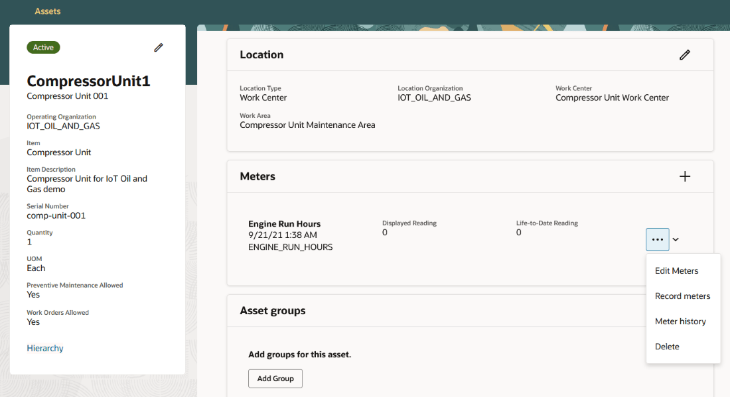Screen dimensions: 730x397
Task: Click the serial number comp-unit-001
Action: 56,215
